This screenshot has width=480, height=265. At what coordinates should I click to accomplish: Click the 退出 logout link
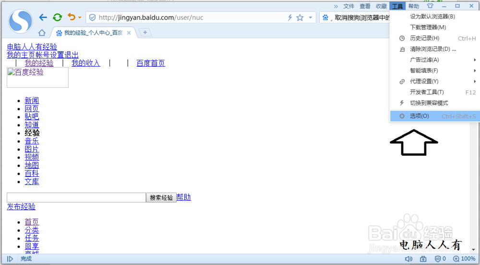point(72,55)
